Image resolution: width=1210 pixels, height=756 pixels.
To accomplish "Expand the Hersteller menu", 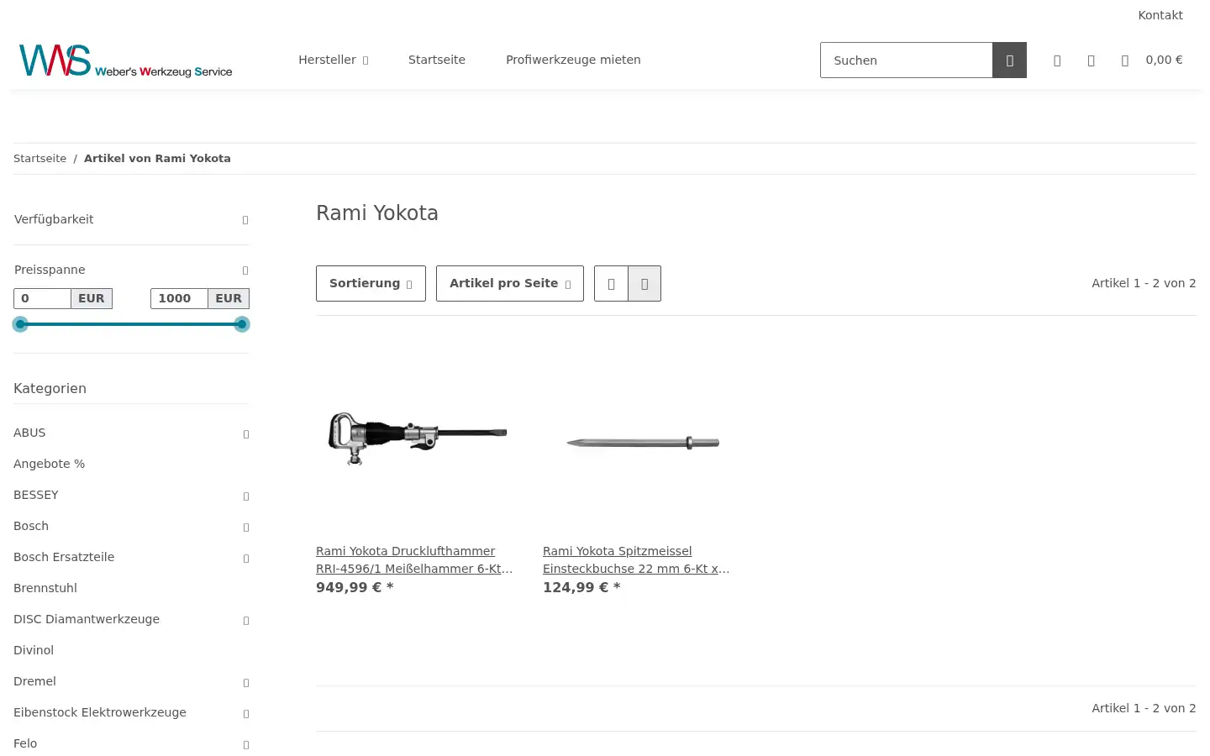I will (x=334, y=60).
